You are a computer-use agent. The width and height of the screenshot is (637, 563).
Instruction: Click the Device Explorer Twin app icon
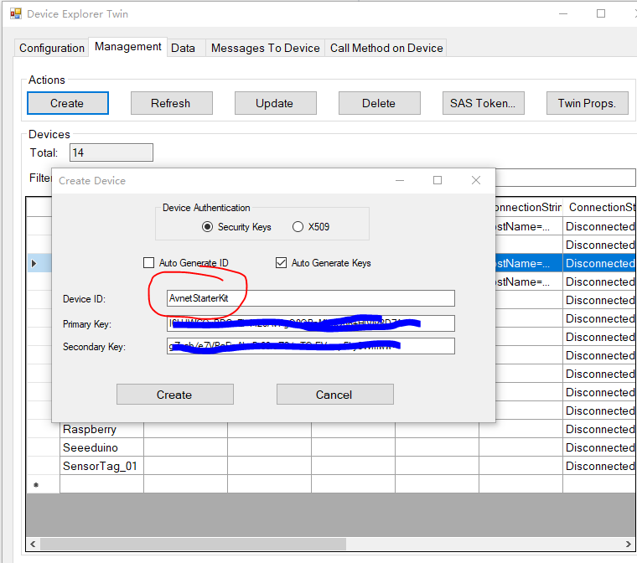click(x=15, y=14)
